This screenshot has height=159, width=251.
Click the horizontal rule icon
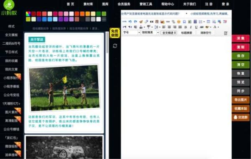click(x=168, y=22)
